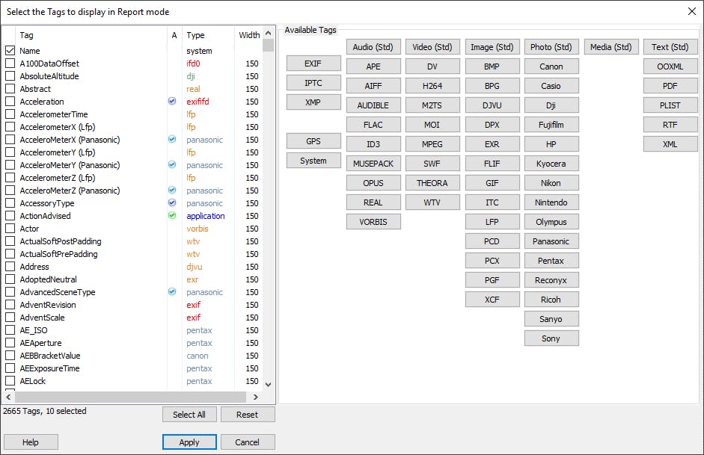Viewport: 704px width, 455px height.
Task: Check the Acceleration tag checkbox
Action: click(9, 101)
